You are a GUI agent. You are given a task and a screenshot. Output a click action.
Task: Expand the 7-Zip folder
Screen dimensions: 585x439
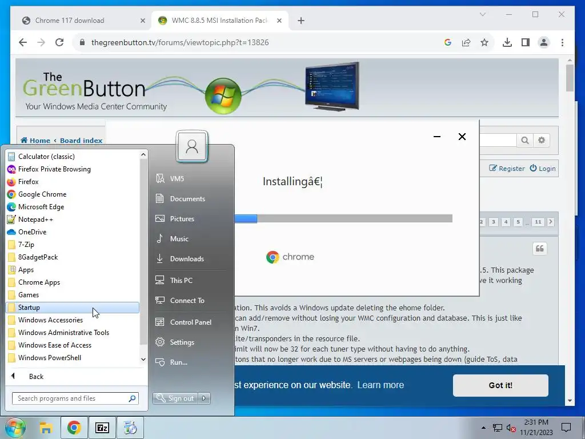click(73, 245)
